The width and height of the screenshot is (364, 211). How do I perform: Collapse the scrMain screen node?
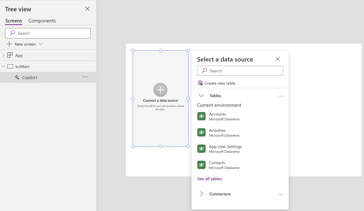(x=4, y=66)
